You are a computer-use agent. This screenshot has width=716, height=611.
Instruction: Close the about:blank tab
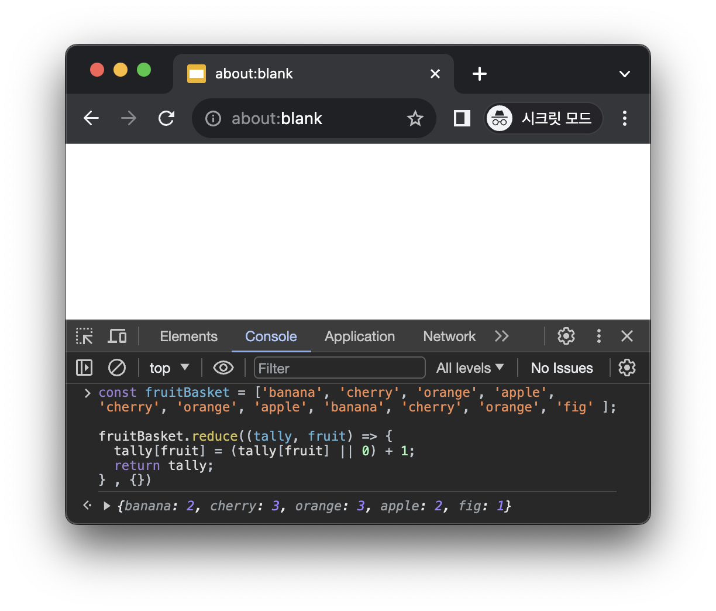pos(435,74)
